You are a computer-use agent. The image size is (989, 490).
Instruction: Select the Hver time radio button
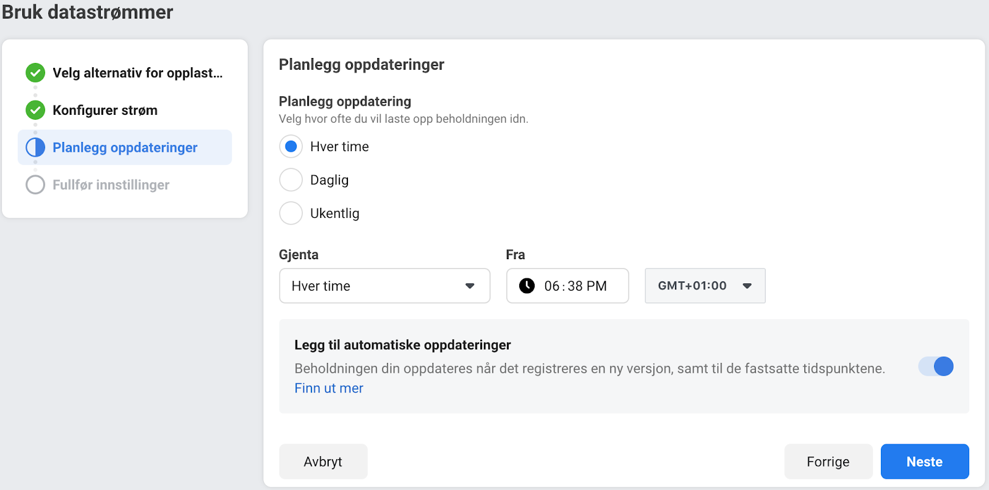(x=291, y=147)
